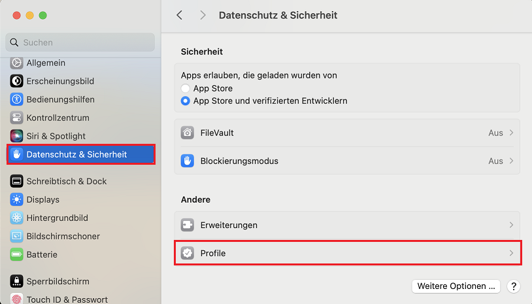Expand the Profile row chevron
The image size is (532, 304).
[x=511, y=253]
